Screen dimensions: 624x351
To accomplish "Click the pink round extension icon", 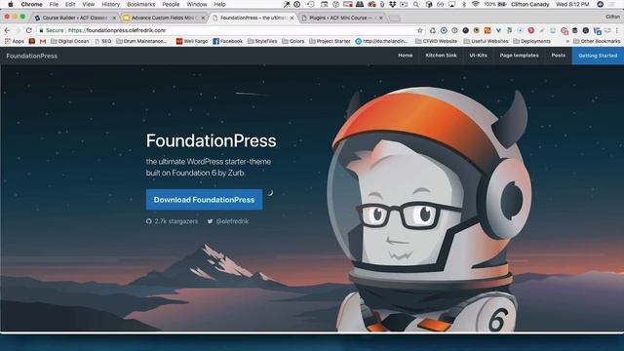I will pyautogui.click(x=530, y=30).
